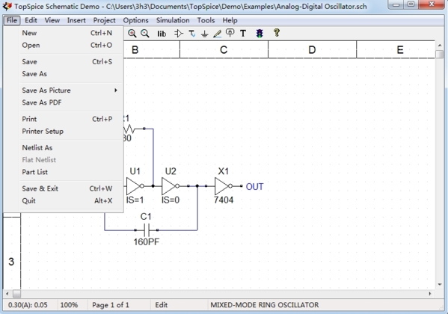Click the vertical scrollbar thumb
Image resolution: width=448 pixels, height=314 pixels.
[440, 55]
